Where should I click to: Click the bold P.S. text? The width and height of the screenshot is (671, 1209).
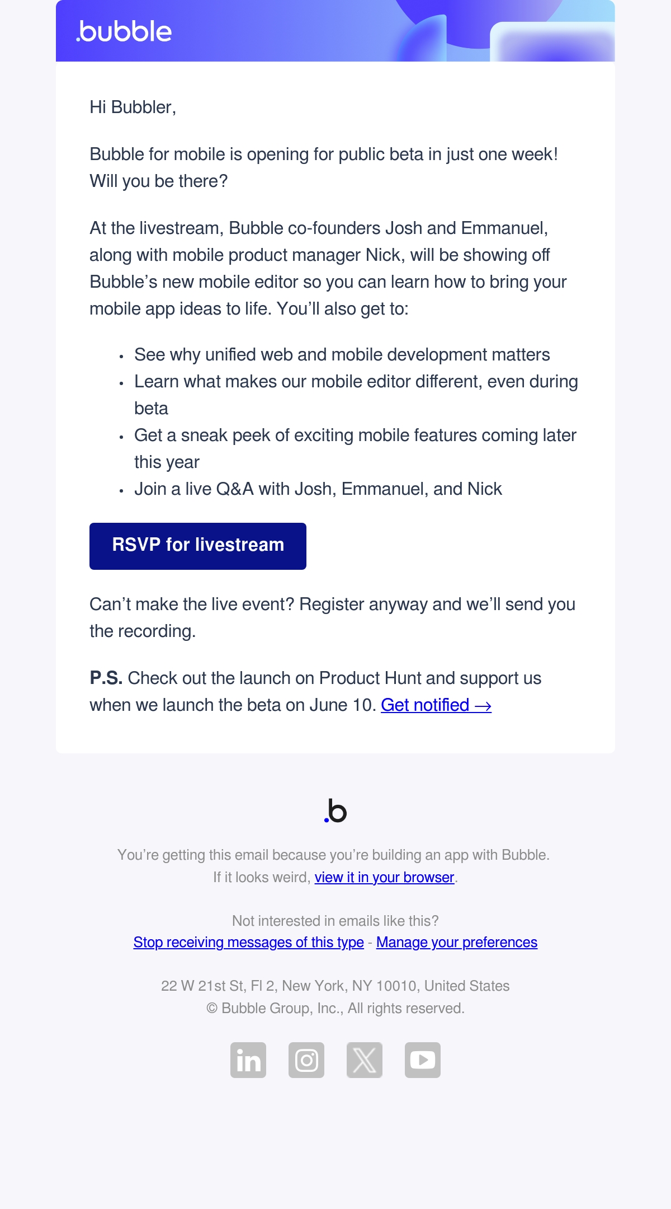click(106, 678)
